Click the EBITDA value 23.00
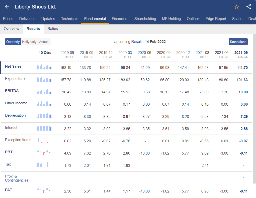The image size is (256, 198). [x=204, y=92]
